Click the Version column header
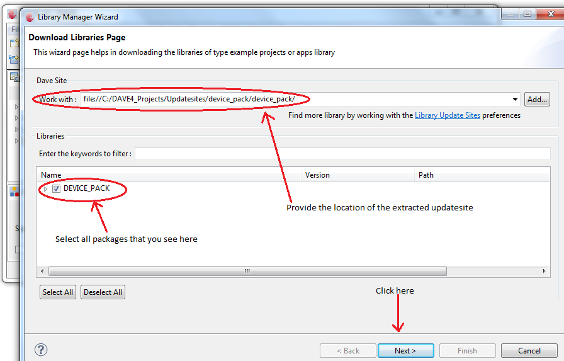The width and height of the screenshot is (564, 361). 358,175
